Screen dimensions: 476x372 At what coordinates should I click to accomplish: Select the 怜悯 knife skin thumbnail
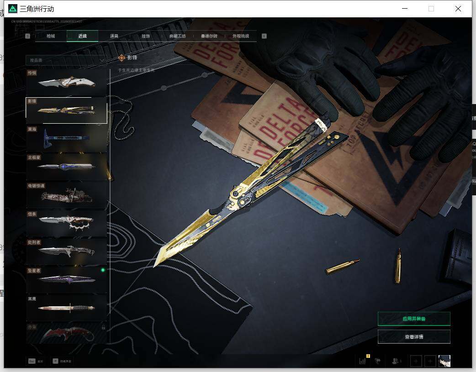(66, 82)
